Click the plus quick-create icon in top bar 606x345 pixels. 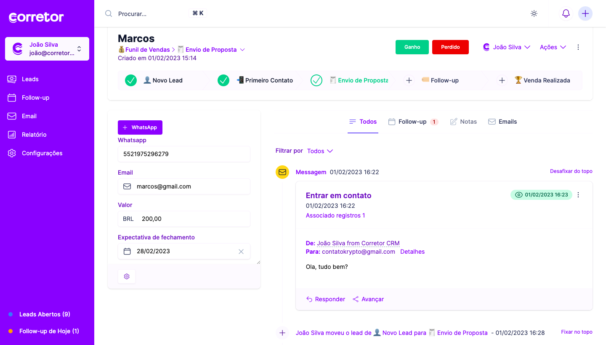[x=585, y=13]
